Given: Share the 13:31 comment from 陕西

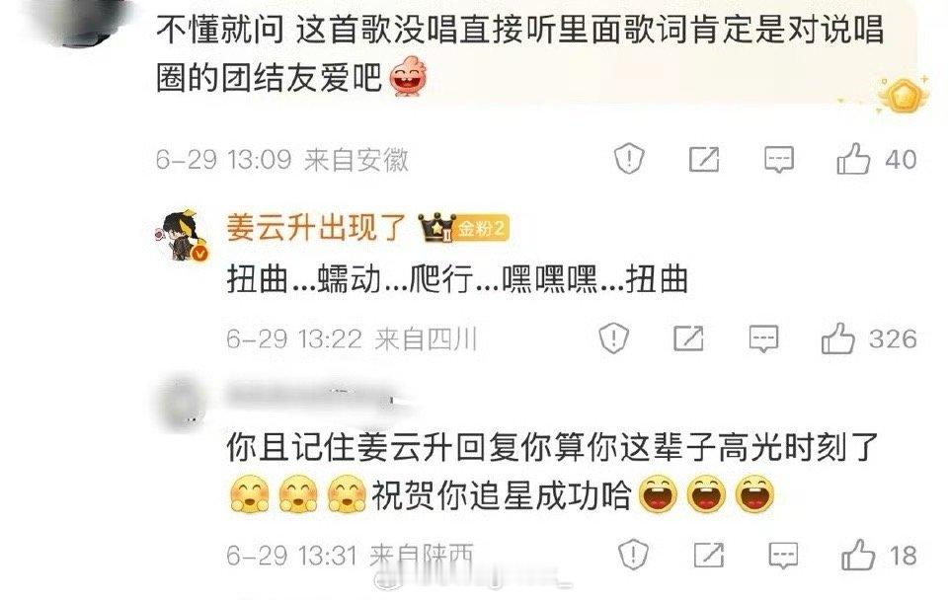Looking at the screenshot, I should [709, 555].
